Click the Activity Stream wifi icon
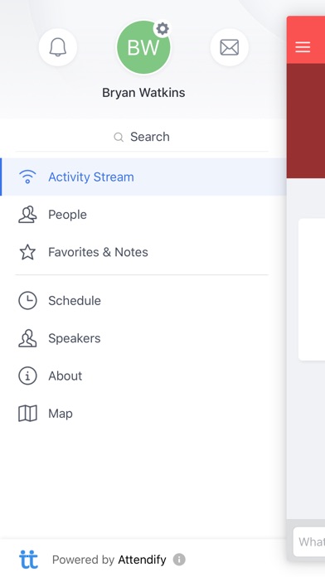Viewport: 325px width, 577px height. tap(27, 177)
